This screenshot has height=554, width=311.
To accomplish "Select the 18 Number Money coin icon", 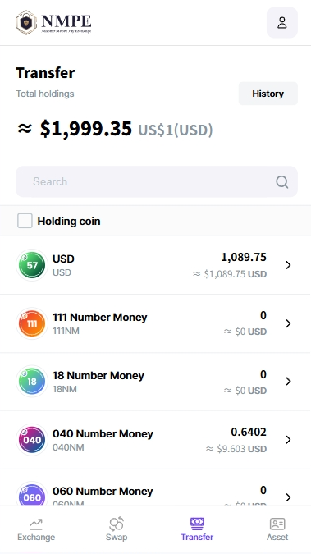I will pos(32,382).
